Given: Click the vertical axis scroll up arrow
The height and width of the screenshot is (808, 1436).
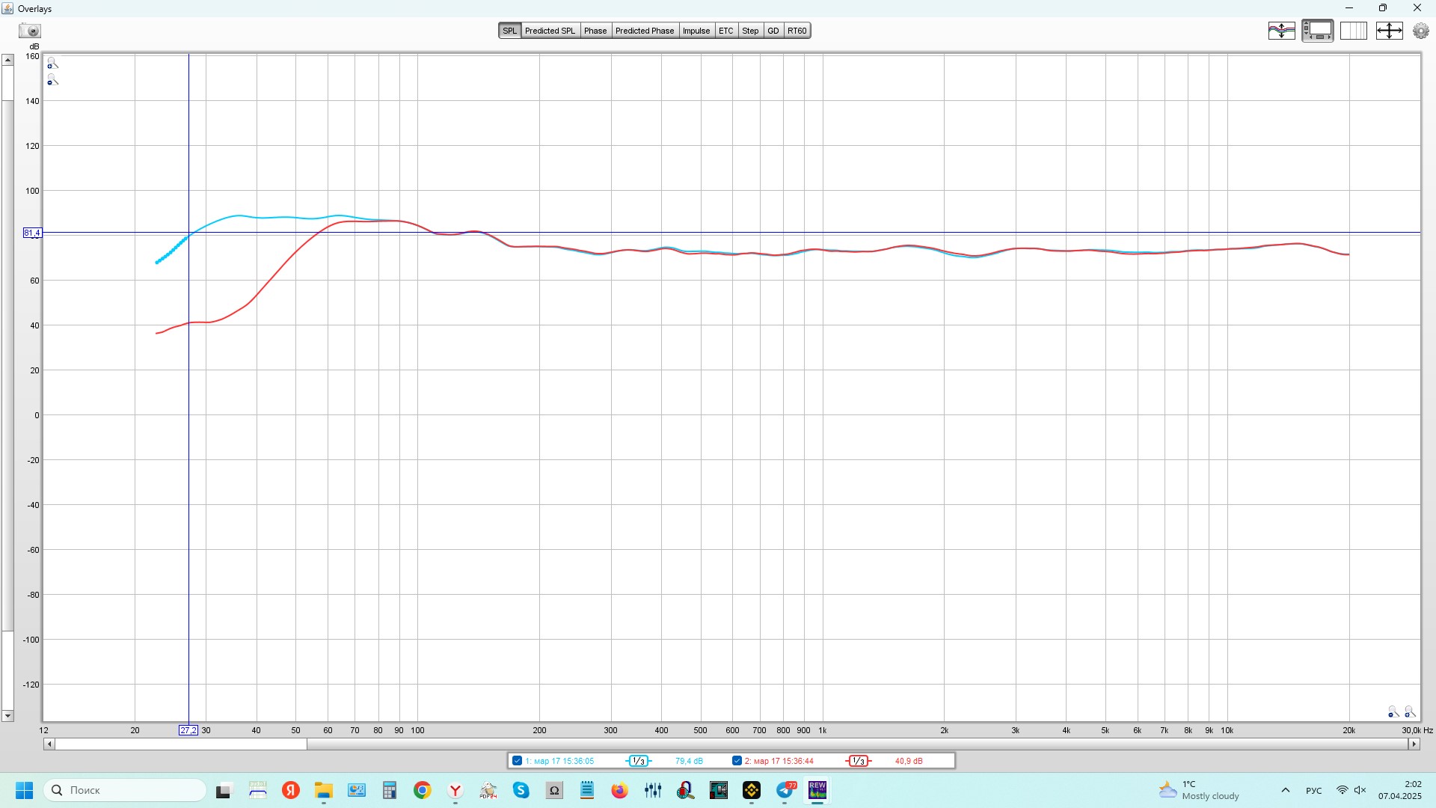Looking at the screenshot, I should click(7, 60).
